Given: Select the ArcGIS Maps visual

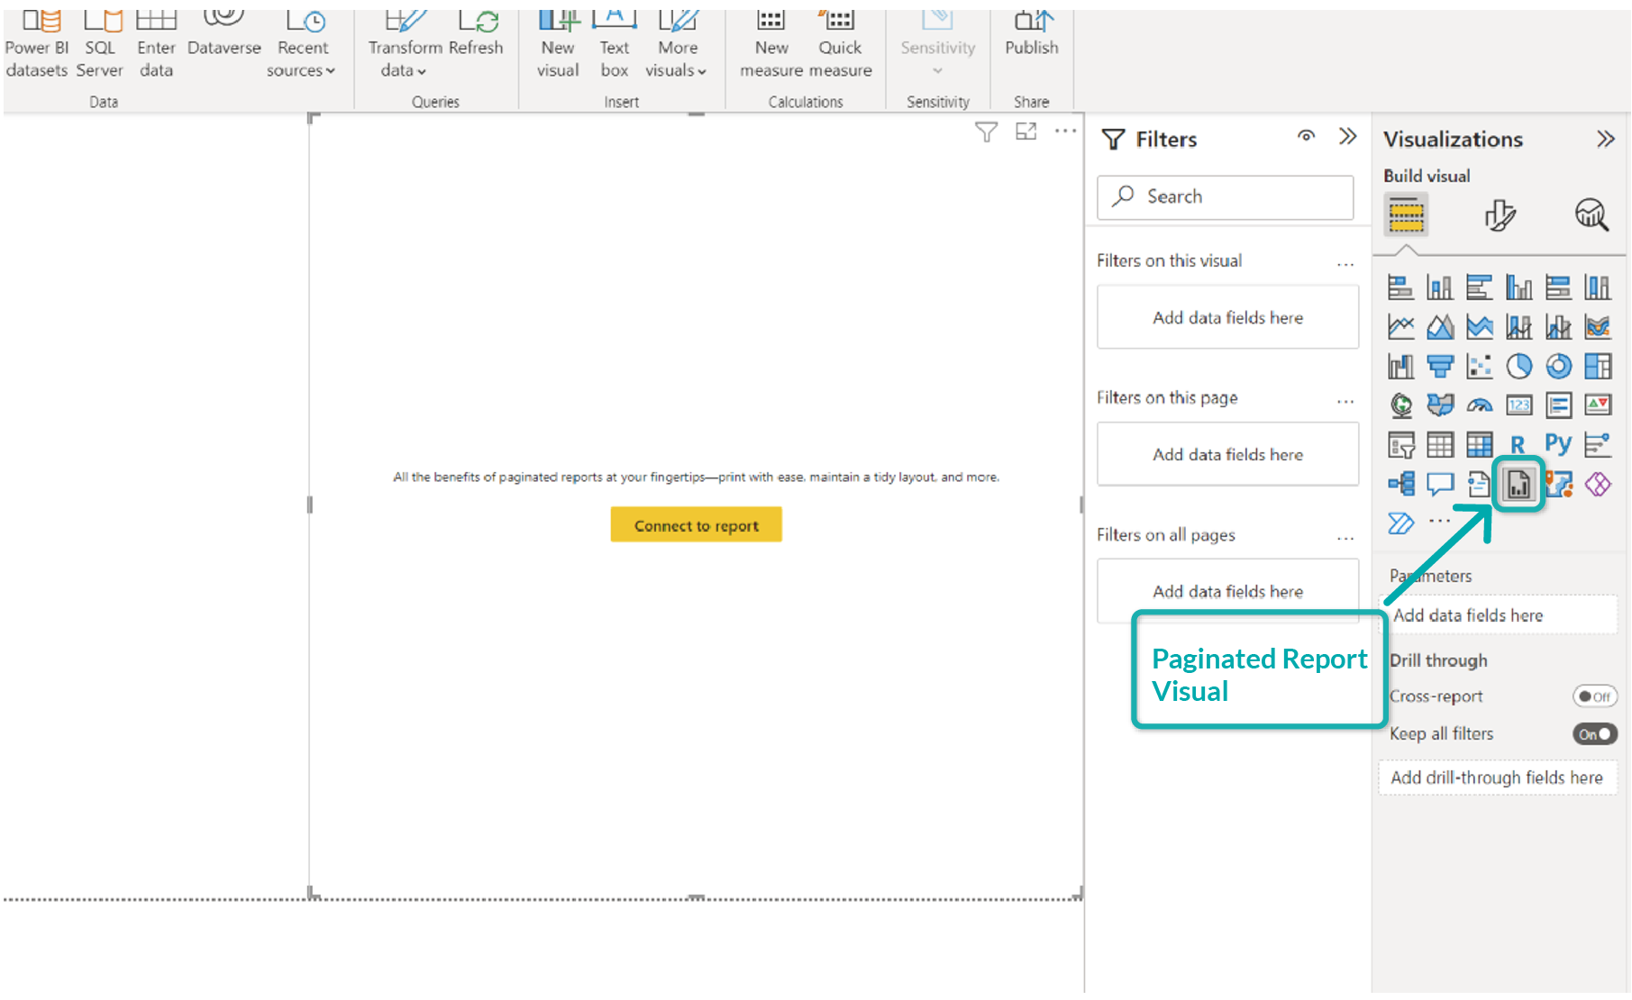Looking at the screenshot, I should tap(1559, 485).
